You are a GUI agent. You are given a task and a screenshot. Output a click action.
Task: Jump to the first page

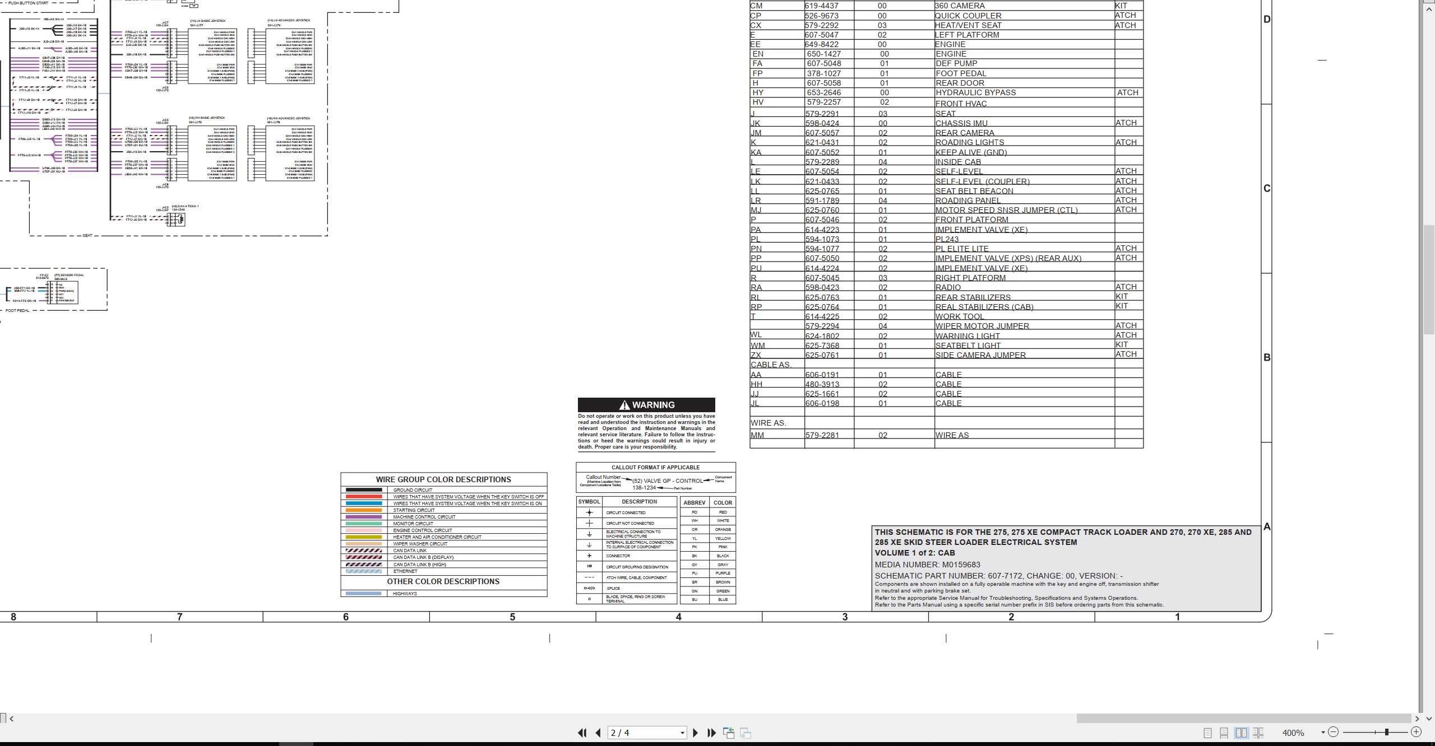[582, 733]
